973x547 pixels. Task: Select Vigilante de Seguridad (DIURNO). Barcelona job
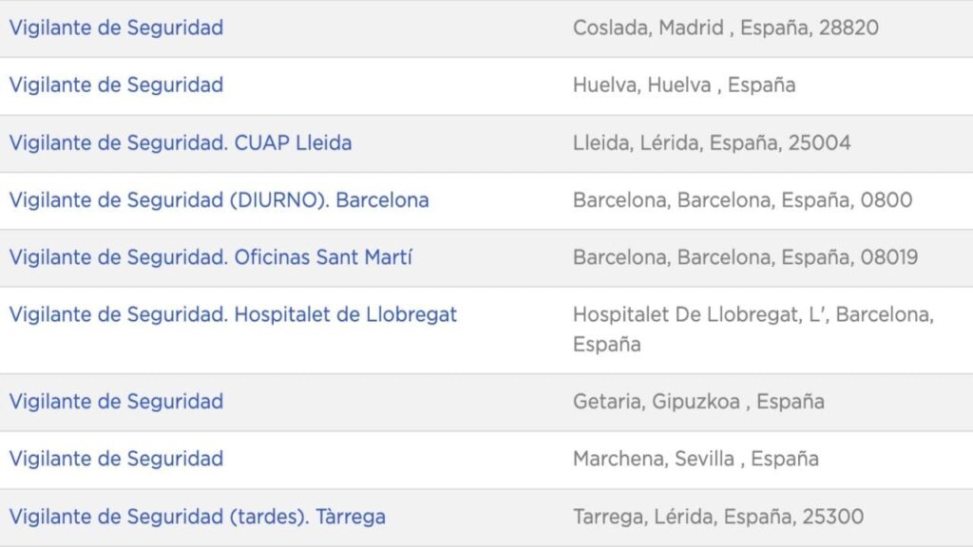click(219, 200)
